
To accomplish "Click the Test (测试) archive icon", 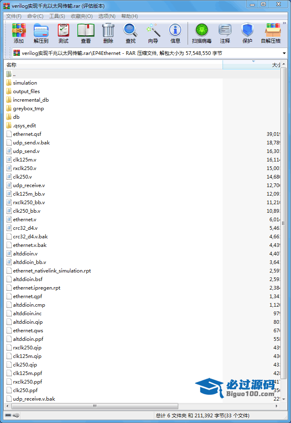I will (x=63, y=33).
